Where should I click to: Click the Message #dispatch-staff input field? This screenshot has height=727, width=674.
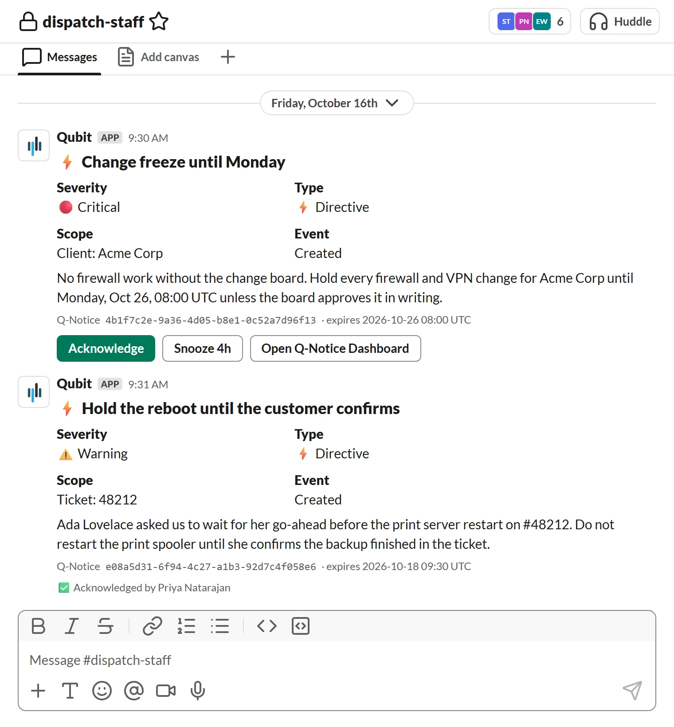337,660
